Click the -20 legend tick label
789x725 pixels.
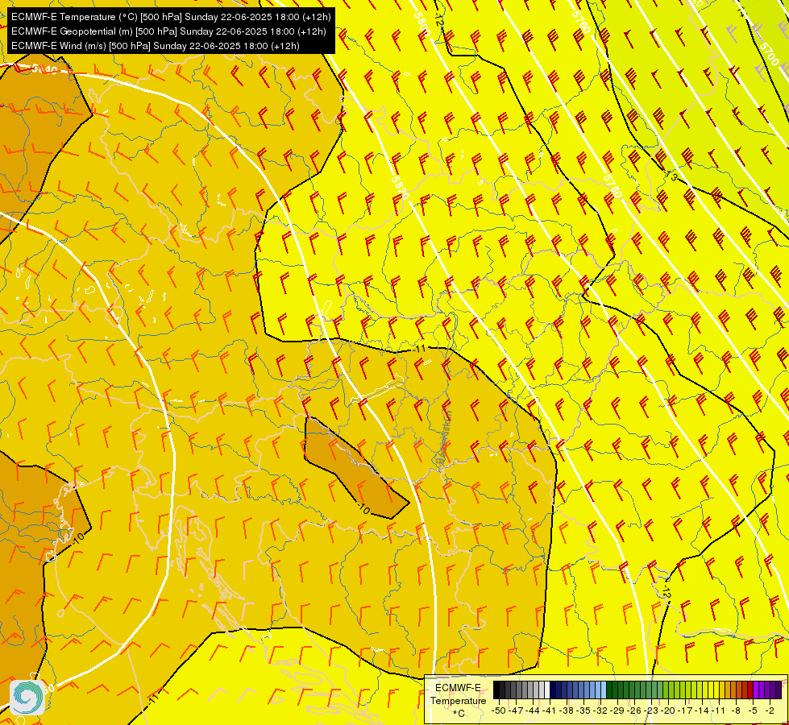tap(668, 710)
